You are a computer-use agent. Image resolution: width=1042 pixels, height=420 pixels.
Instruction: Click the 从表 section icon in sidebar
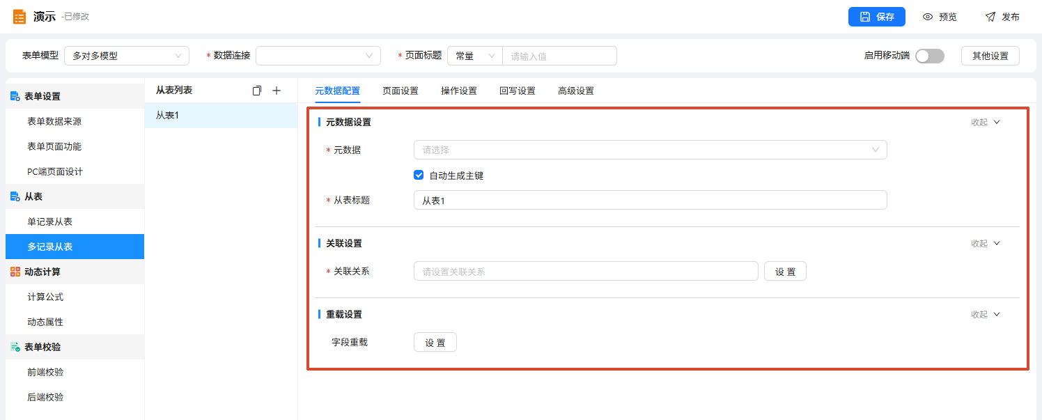pyautogui.click(x=15, y=196)
